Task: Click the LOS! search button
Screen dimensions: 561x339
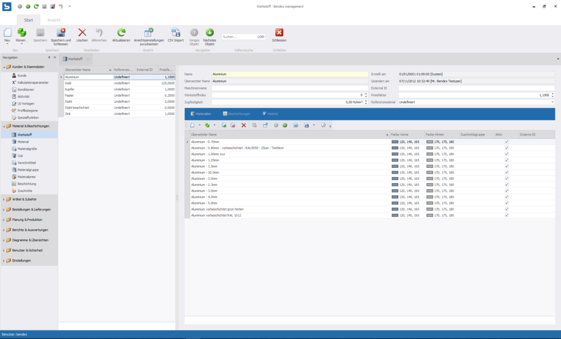Action: pyautogui.click(x=261, y=37)
